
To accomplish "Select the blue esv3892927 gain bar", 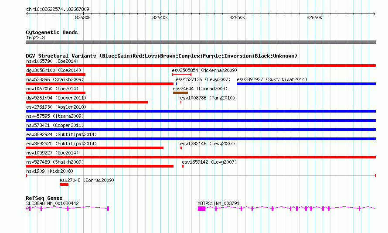I will pyautogui.click(x=306, y=84).
